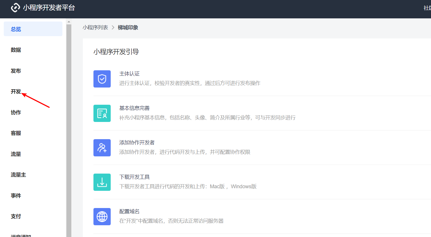431x237 pixels.
Task: Open 开发 in the sidebar
Action: (16, 92)
